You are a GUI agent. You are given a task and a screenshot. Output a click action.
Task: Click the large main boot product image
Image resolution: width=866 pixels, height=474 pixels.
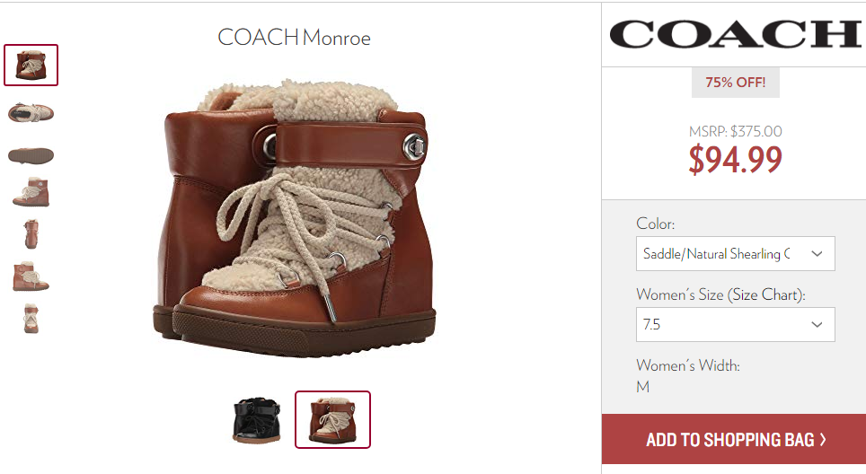(295, 218)
